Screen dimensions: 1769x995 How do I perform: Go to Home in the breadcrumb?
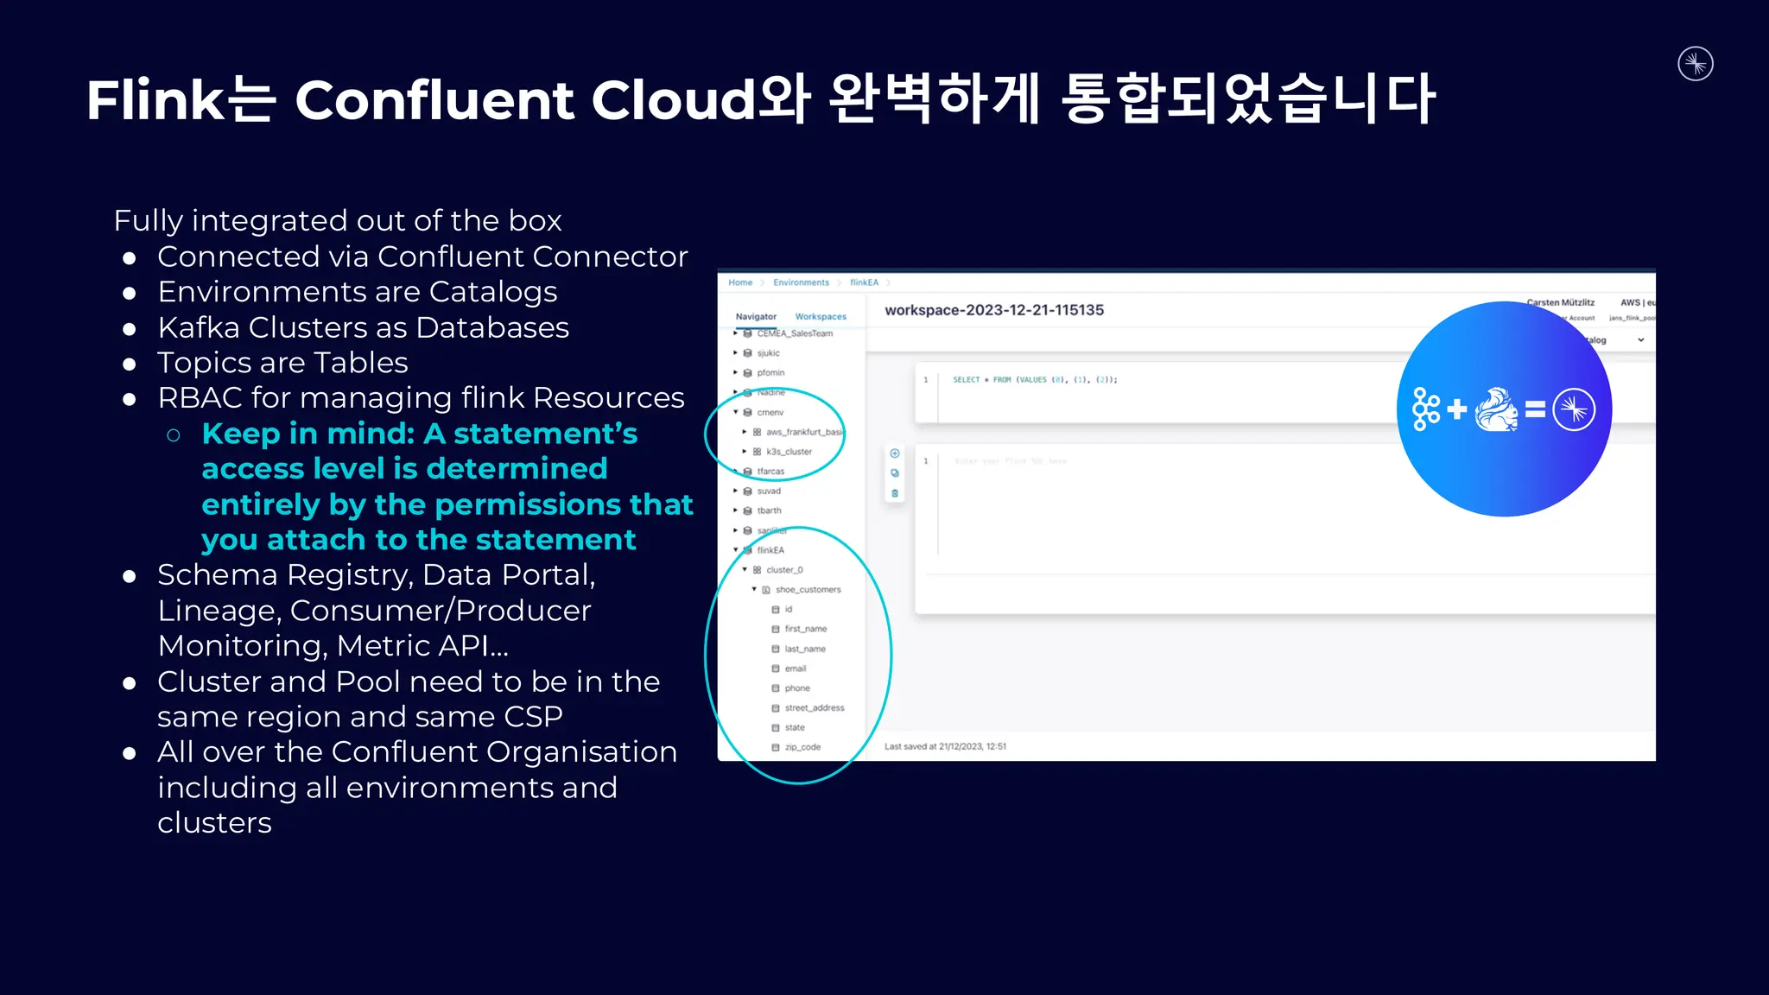740,282
